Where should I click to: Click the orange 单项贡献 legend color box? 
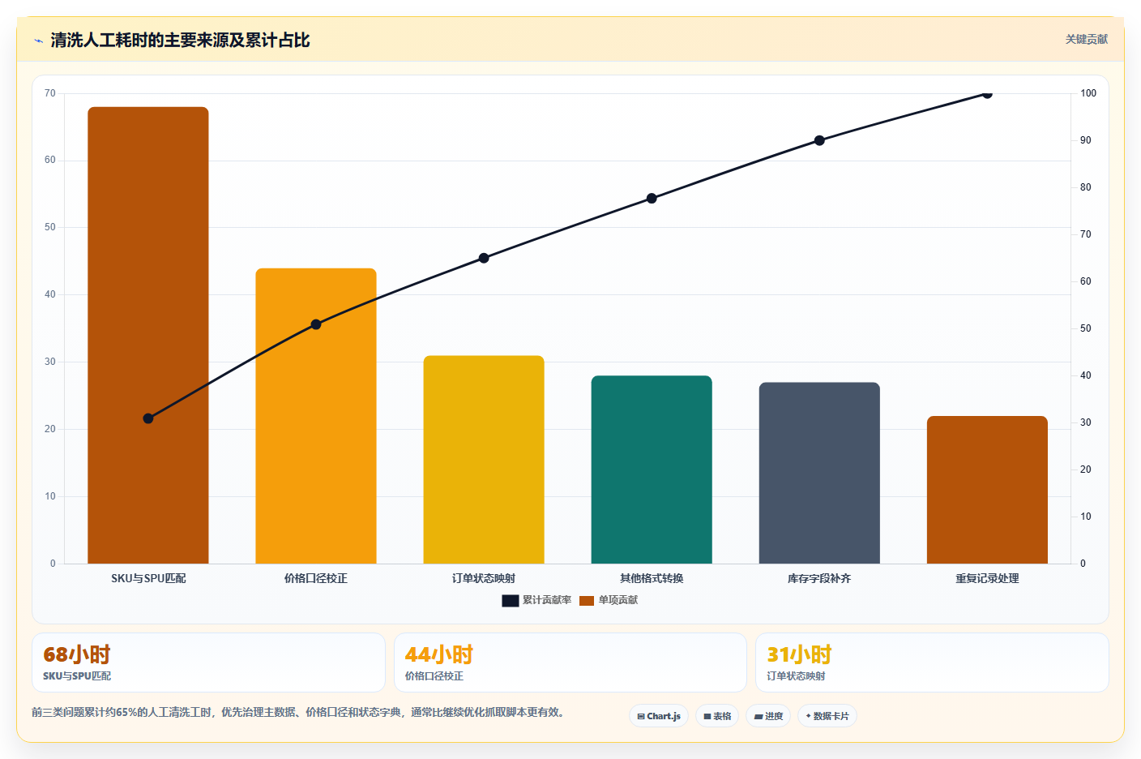(x=587, y=601)
